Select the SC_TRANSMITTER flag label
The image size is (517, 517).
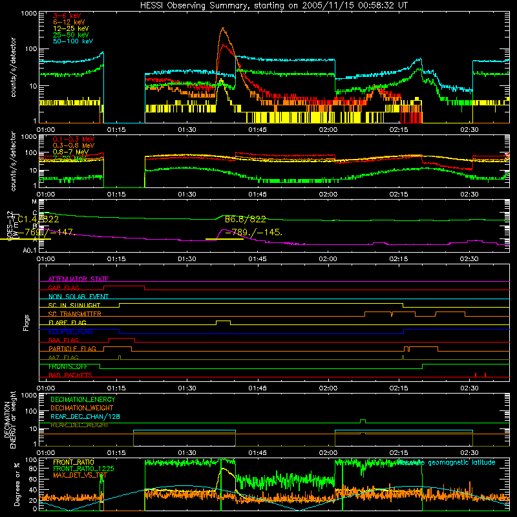[74, 313]
